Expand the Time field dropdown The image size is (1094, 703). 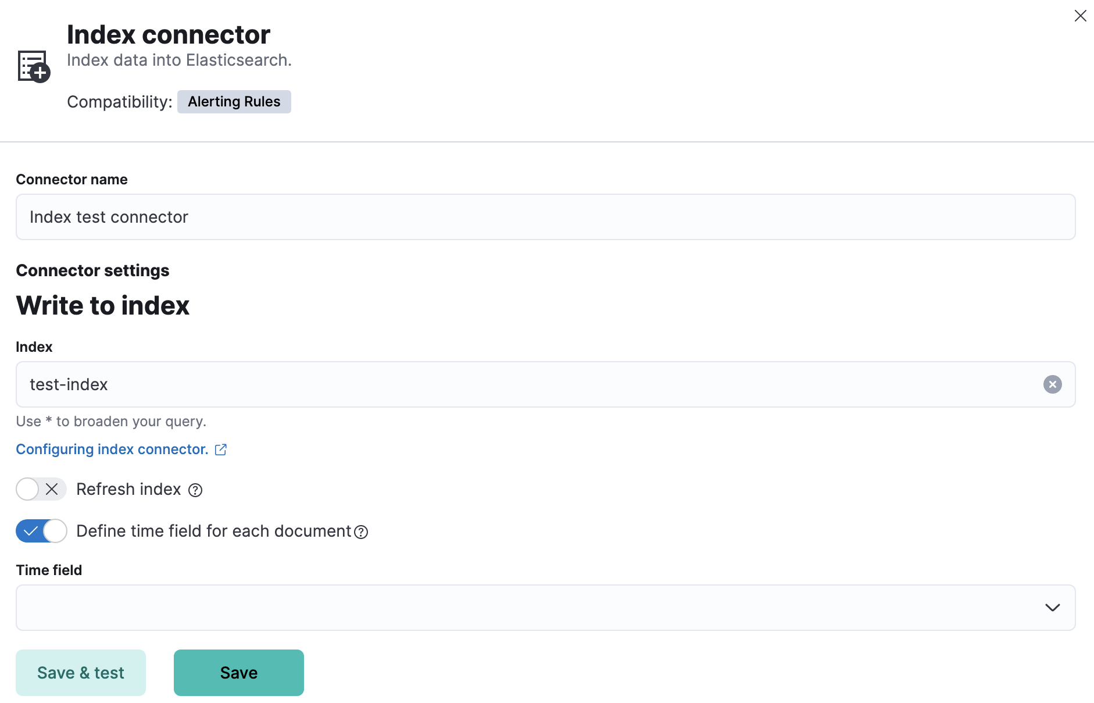coord(523,608)
